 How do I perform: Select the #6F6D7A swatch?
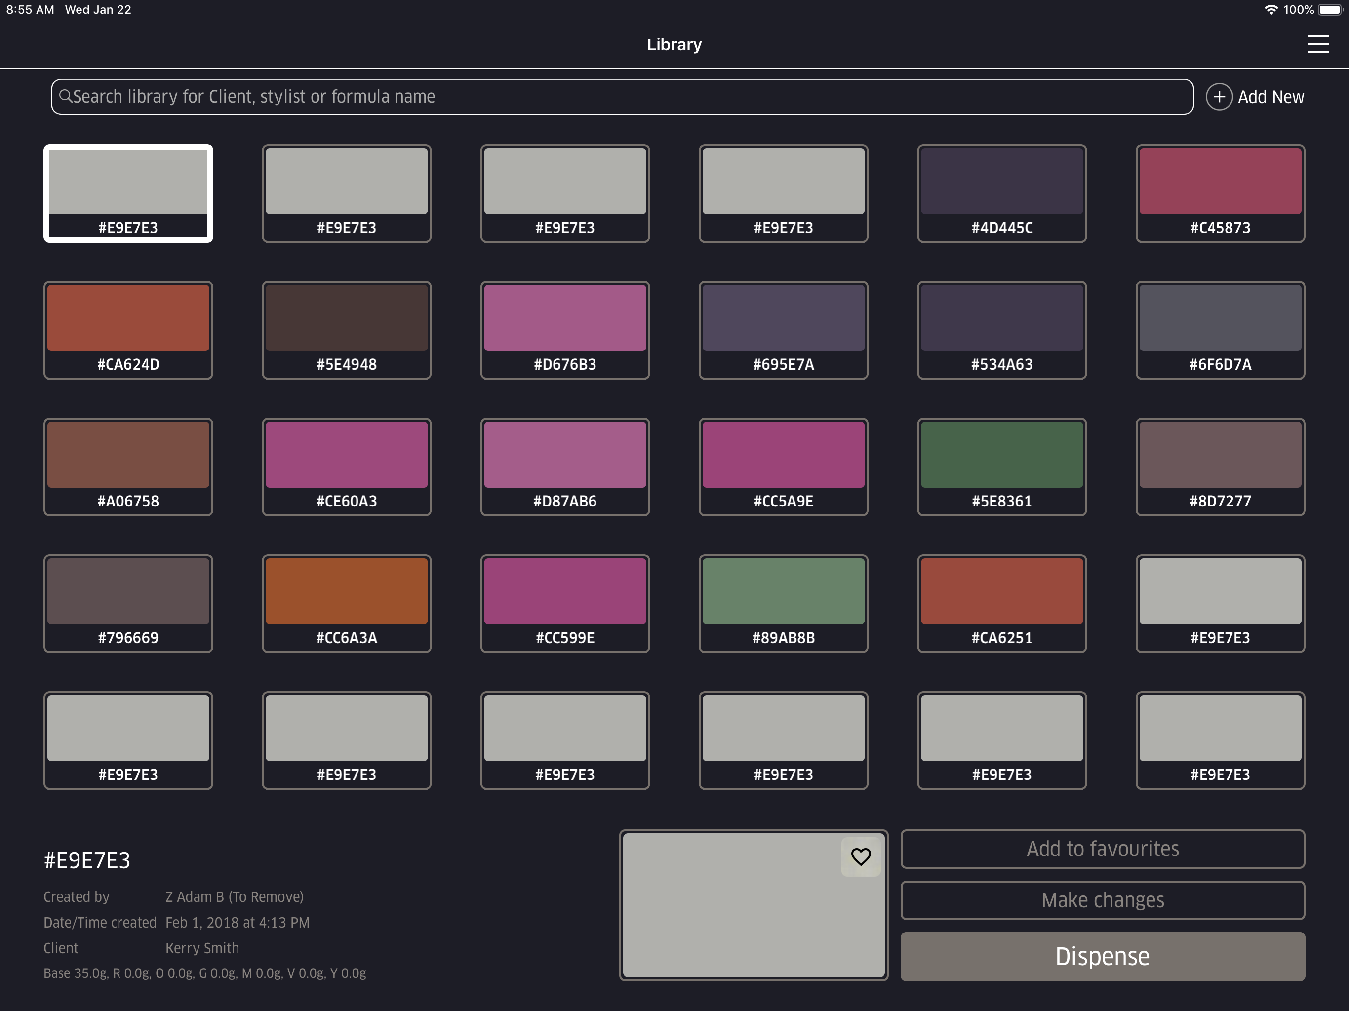click(x=1220, y=330)
